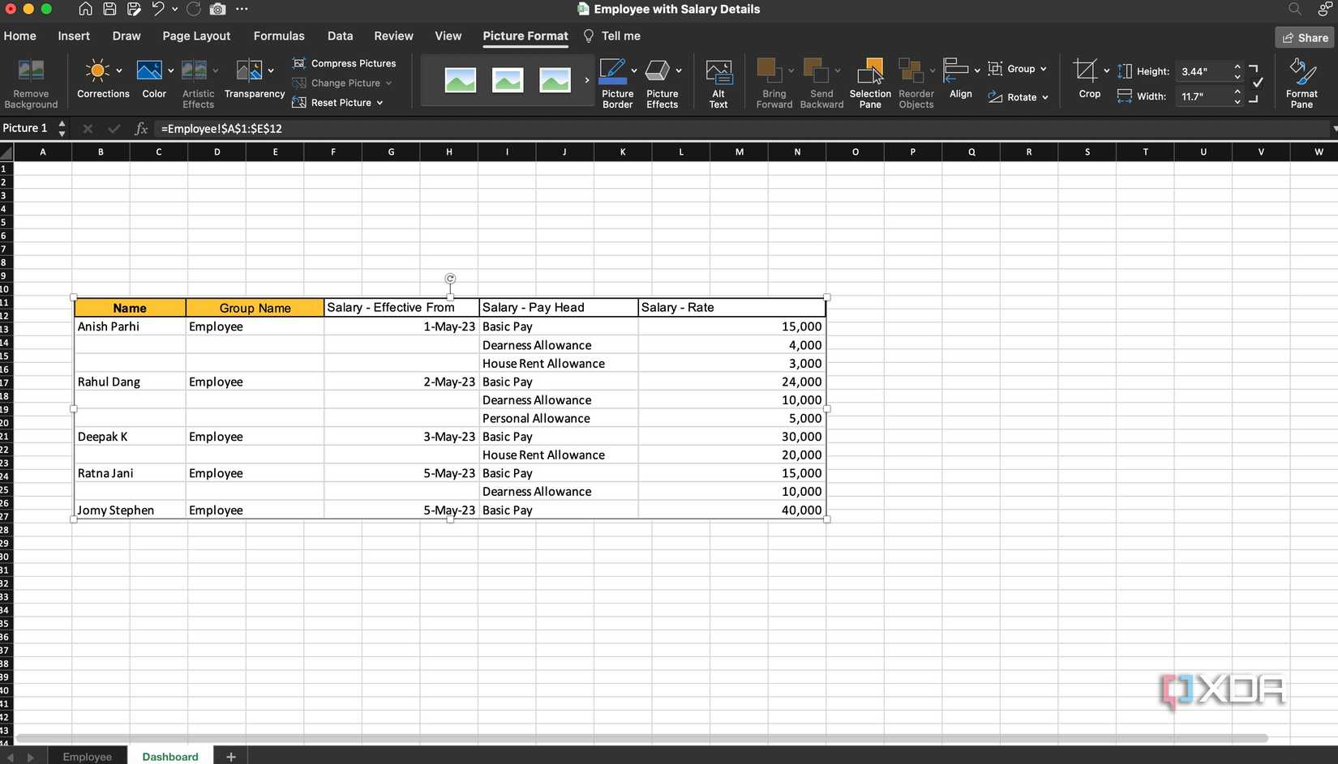Select the Remove Background tool
The height and width of the screenshot is (764, 1338).
(x=30, y=81)
